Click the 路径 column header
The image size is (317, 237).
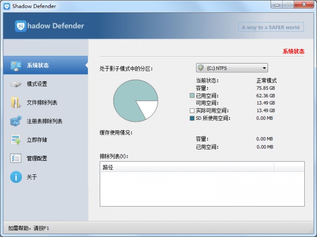(x=187, y=167)
